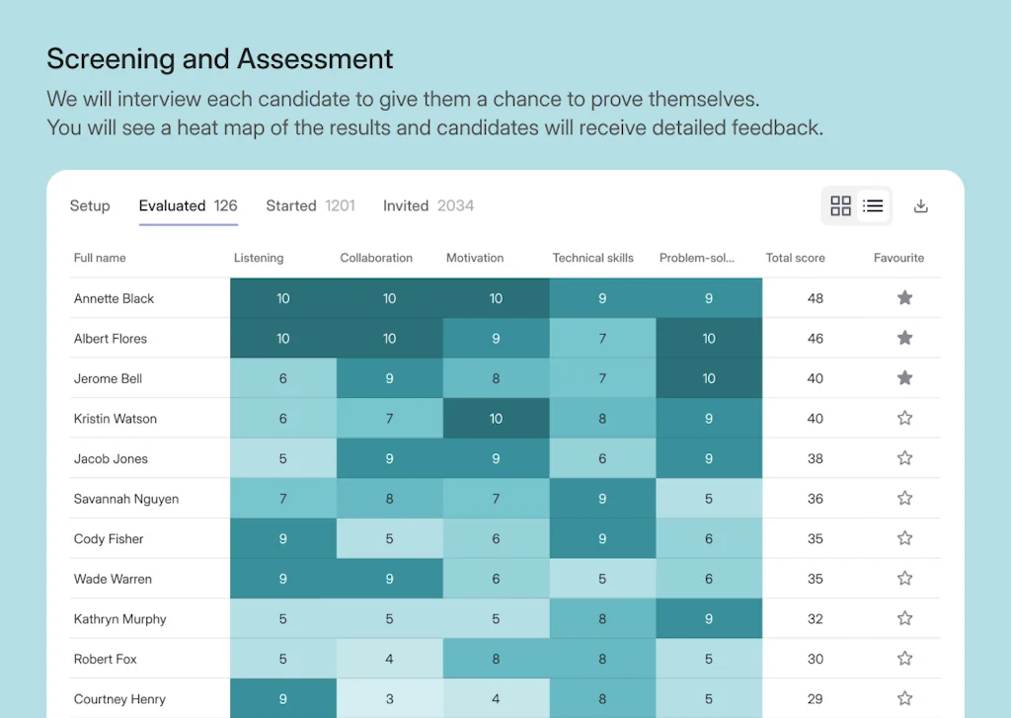This screenshot has height=718, width=1011.
Task: Select Courtney Henry's Collaboration score cell
Action: tap(389, 699)
